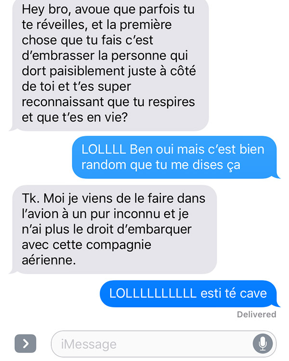Click the phrase "et que t'es en vie?"

click(x=75, y=117)
